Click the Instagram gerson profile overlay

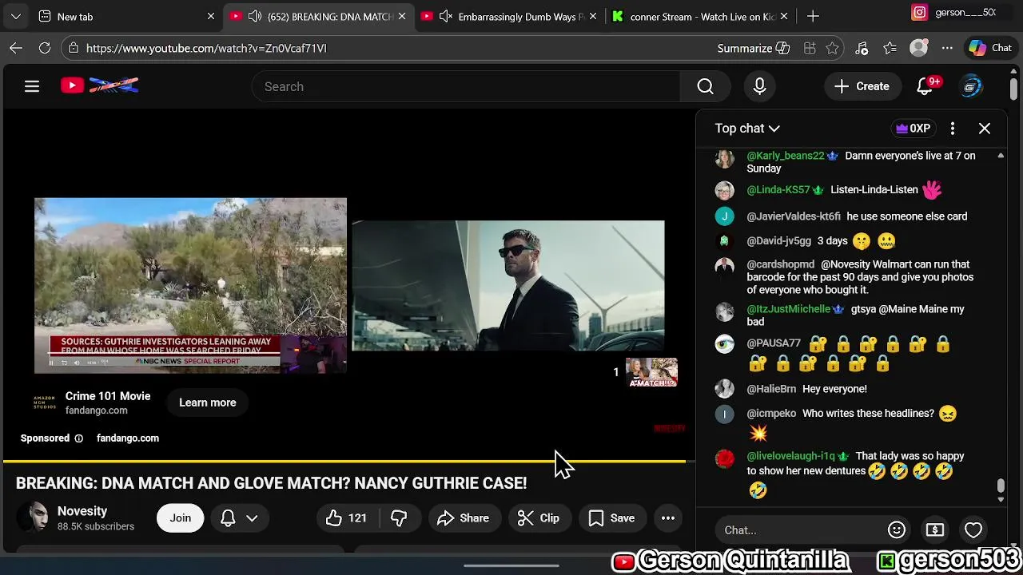954,13
